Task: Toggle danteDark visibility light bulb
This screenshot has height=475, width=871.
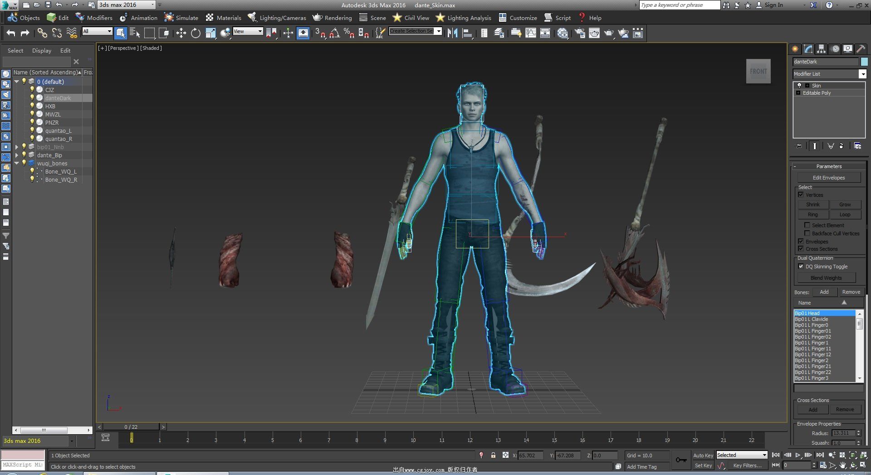Action: tap(32, 97)
